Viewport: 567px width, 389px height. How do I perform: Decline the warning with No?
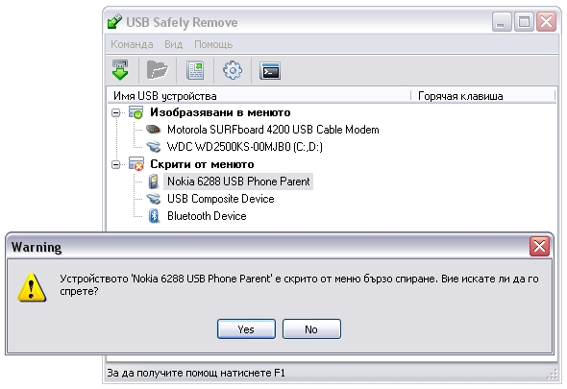(x=311, y=329)
